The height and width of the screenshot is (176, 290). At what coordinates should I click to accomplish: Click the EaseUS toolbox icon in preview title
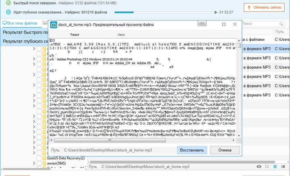[x=54, y=25]
